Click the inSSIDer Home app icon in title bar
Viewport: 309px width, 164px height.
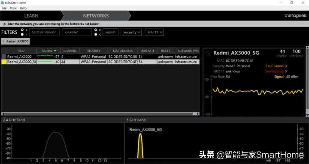point(3,3)
